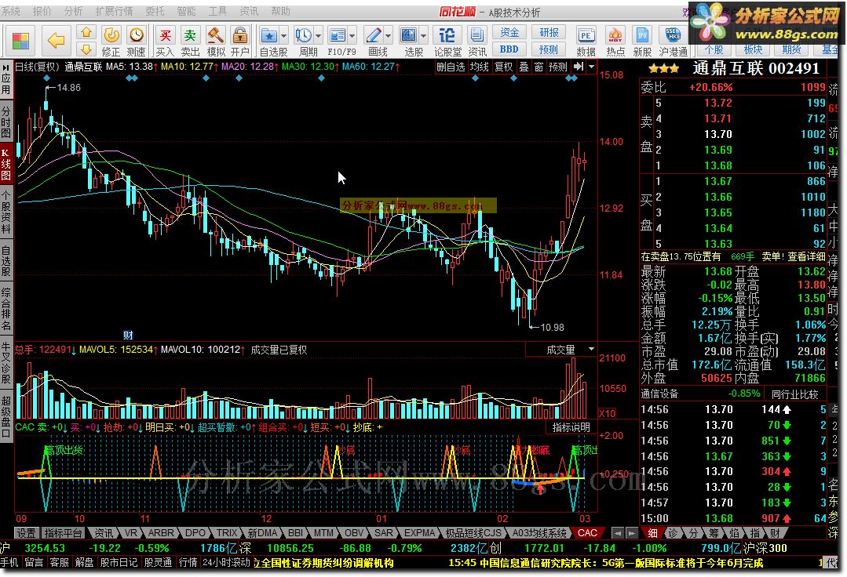Viewport: 847px width, 577px height.
Task: Click 指标说明 indicator description button
Action: tap(571, 427)
